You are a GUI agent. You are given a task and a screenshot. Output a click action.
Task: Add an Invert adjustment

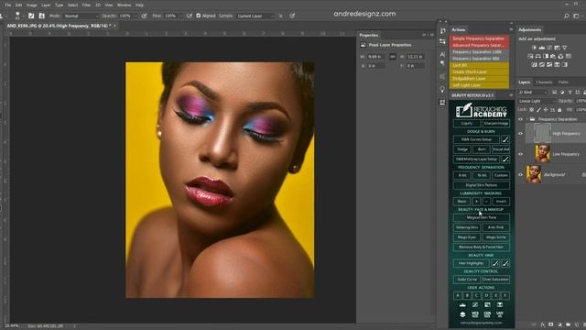[534, 65]
